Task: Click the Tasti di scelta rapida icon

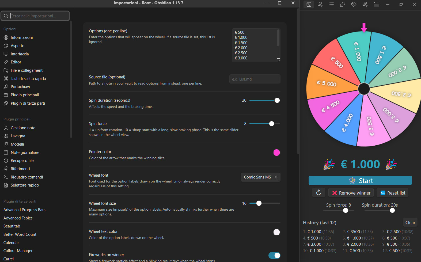Action: tap(6, 78)
